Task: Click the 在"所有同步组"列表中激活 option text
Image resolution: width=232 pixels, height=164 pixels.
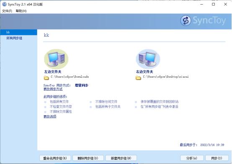Action: [x=160, y=106]
